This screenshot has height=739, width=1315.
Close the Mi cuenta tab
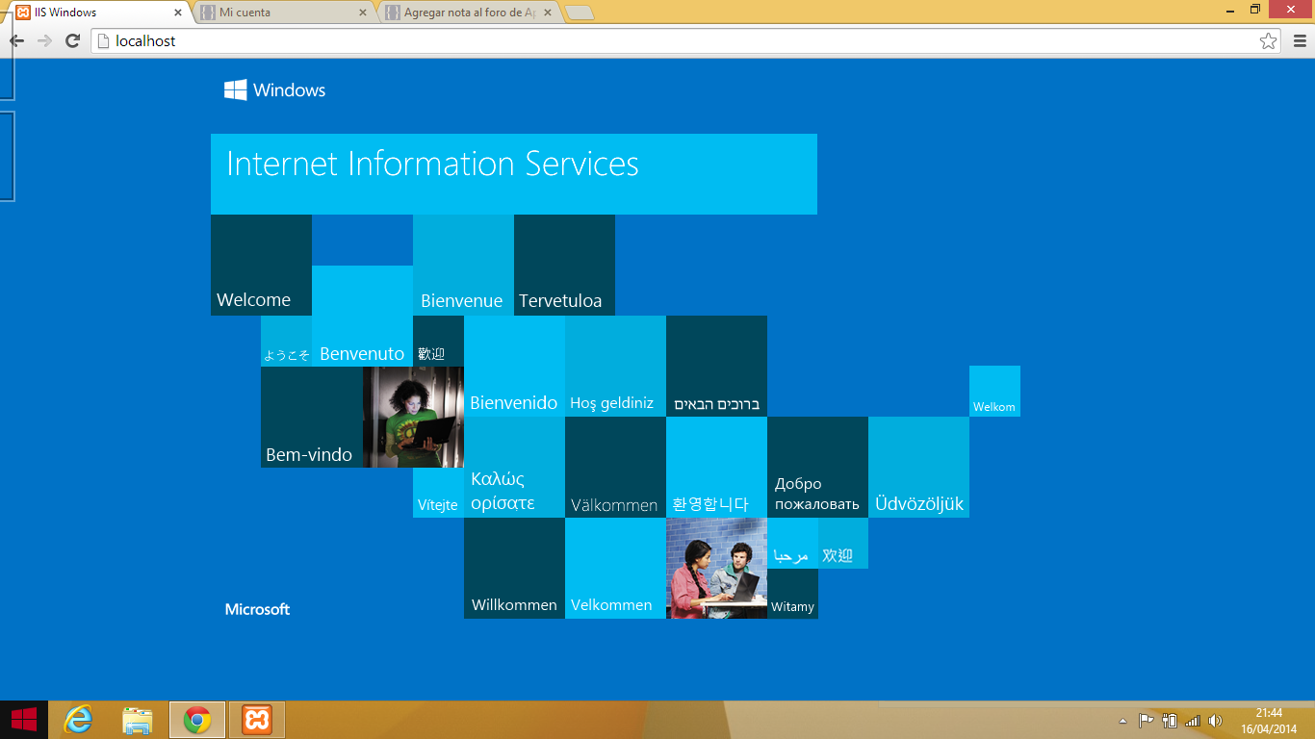(363, 13)
